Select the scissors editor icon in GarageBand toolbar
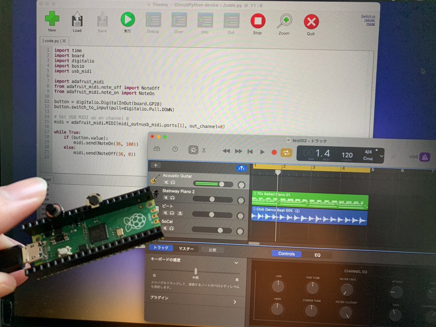Image resolution: width=436 pixels, height=327 pixels. point(204,151)
